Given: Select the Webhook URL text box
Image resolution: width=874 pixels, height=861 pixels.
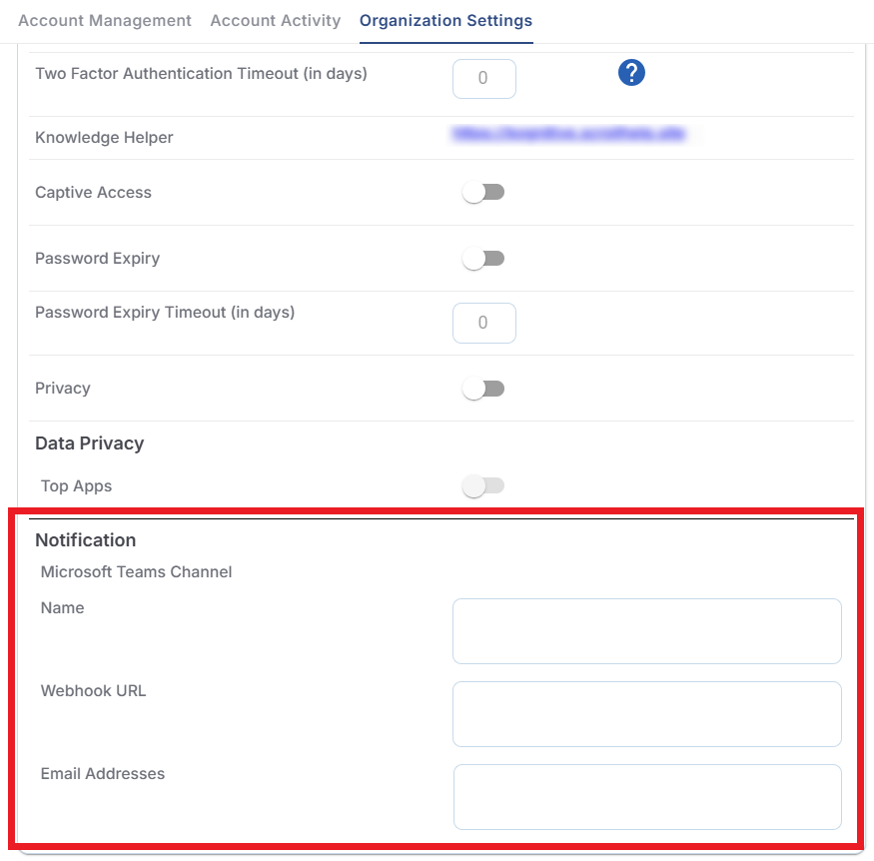Looking at the screenshot, I should pos(646,714).
